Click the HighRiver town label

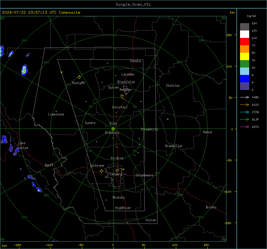pos(123,208)
